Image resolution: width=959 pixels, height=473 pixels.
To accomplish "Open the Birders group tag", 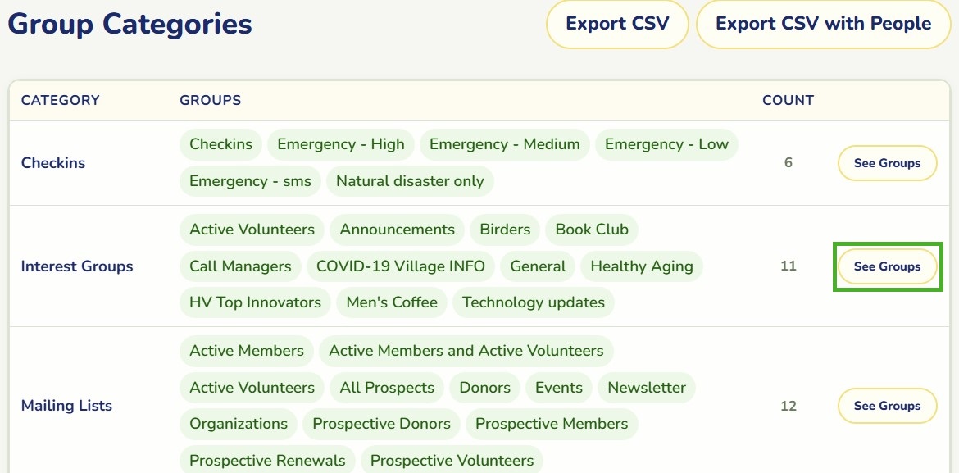I will [x=505, y=230].
